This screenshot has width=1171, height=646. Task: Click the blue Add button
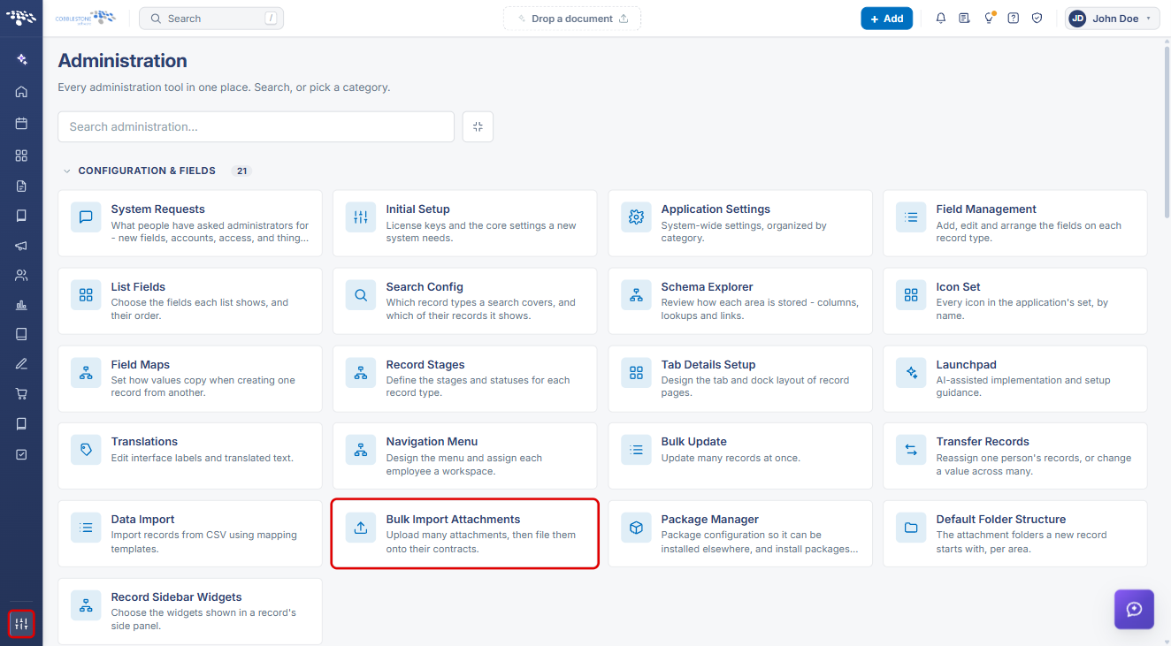point(887,19)
